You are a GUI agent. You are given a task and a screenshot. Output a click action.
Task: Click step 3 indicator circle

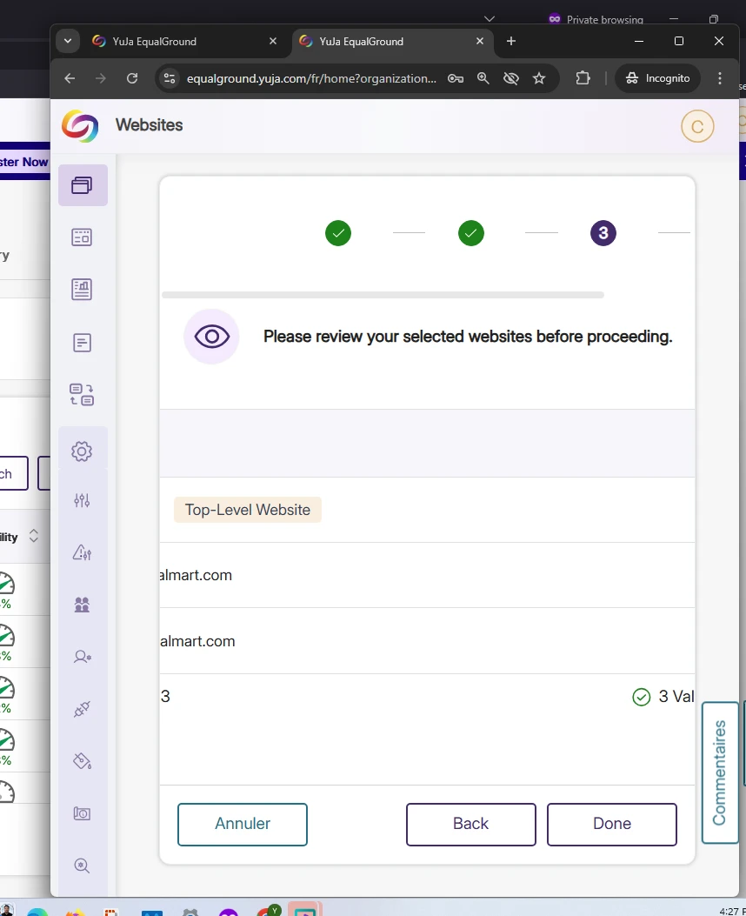pos(603,233)
